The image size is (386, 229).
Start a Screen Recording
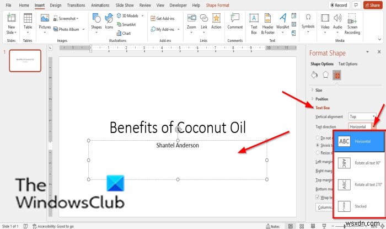(x=352, y=24)
